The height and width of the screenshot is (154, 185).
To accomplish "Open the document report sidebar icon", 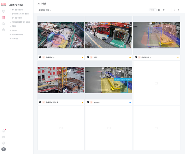I will (x=4, y=24).
